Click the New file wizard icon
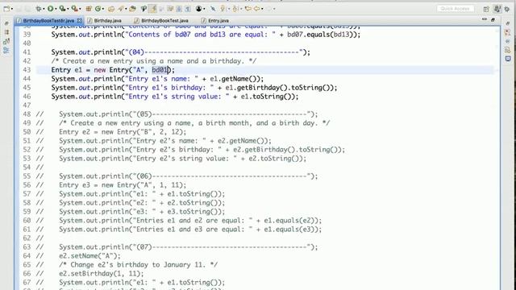Image resolution: width=516 pixels, height=290 pixels. 6,9
